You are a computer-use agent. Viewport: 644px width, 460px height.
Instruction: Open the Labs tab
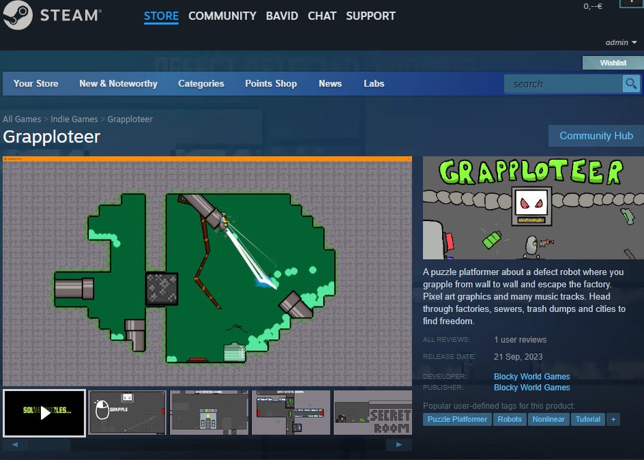[x=374, y=84]
